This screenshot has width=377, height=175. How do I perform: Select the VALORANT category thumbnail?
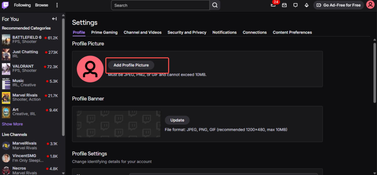6,69
